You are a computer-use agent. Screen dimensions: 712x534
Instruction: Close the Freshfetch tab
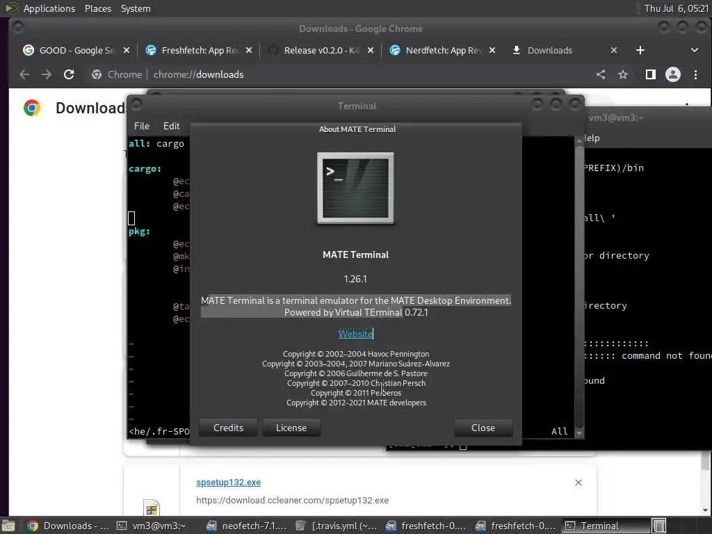pyautogui.click(x=249, y=50)
